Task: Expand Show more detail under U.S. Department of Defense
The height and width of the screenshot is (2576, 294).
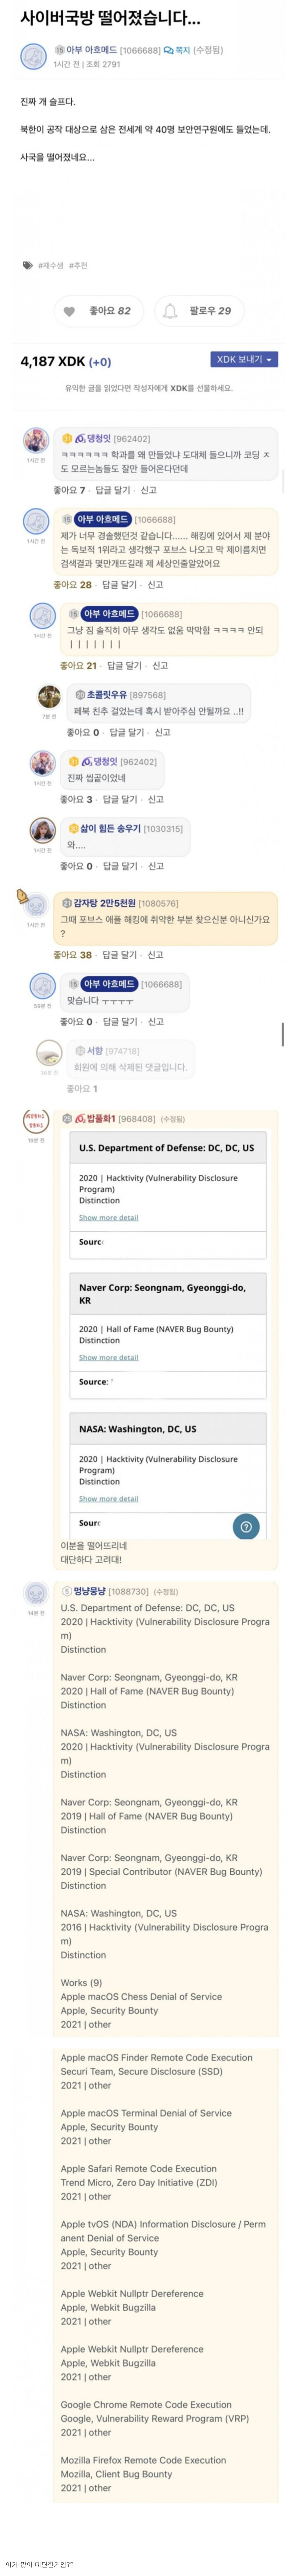Action: pyautogui.click(x=109, y=1217)
